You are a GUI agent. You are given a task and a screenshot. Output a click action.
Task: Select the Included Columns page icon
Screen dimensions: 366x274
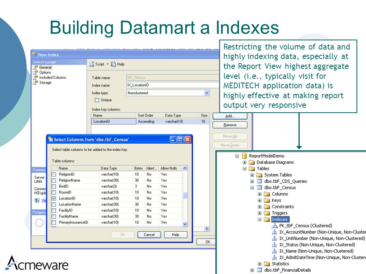35,78
